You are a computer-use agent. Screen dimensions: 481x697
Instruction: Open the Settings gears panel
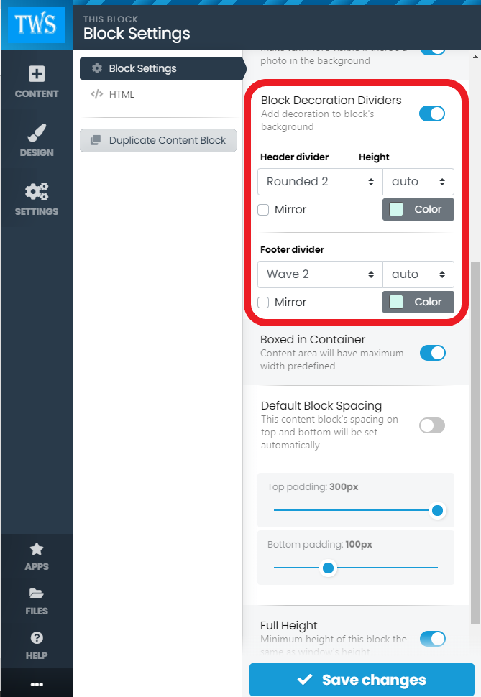click(x=36, y=199)
